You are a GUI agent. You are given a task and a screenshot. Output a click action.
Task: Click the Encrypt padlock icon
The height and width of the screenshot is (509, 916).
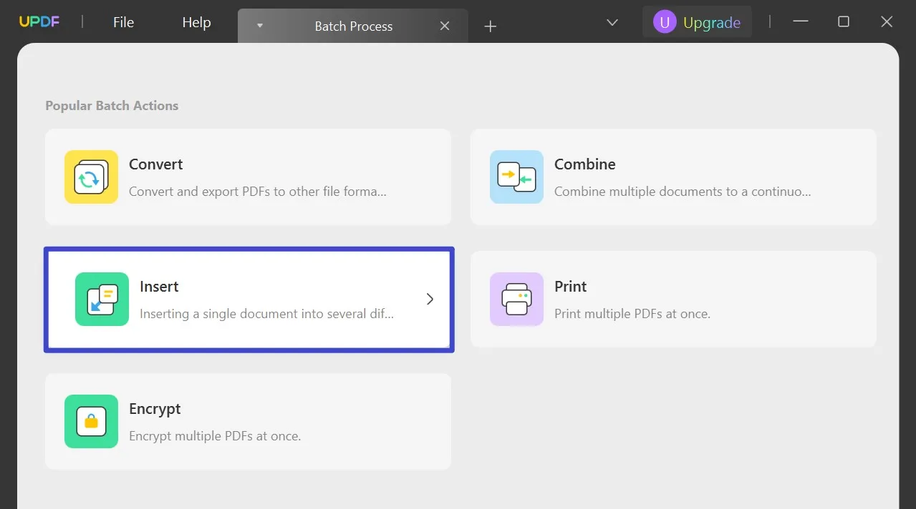coord(91,421)
